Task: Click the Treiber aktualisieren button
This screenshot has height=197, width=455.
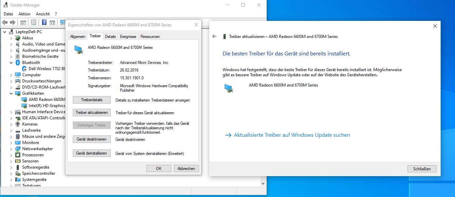Action: [x=92, y=113]
